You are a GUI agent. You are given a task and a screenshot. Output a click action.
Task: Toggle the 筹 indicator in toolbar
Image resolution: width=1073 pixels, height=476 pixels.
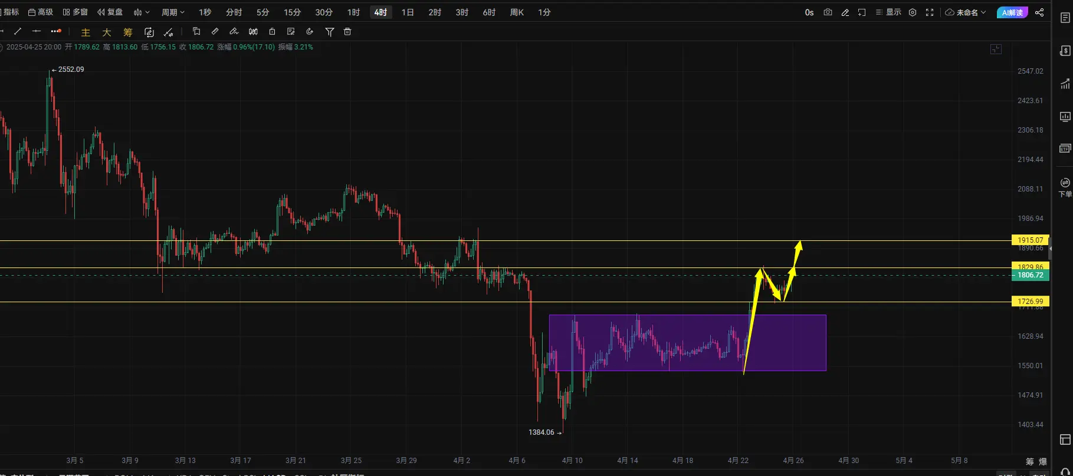click(128, 32)
